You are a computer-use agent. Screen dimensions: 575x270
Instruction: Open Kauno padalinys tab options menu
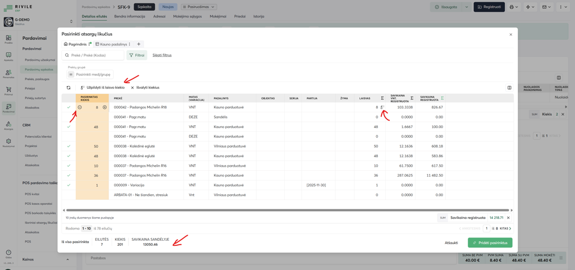click(x=130, y=44)
